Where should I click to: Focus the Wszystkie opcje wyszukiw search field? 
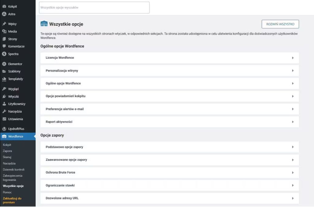tap(94, 8)
